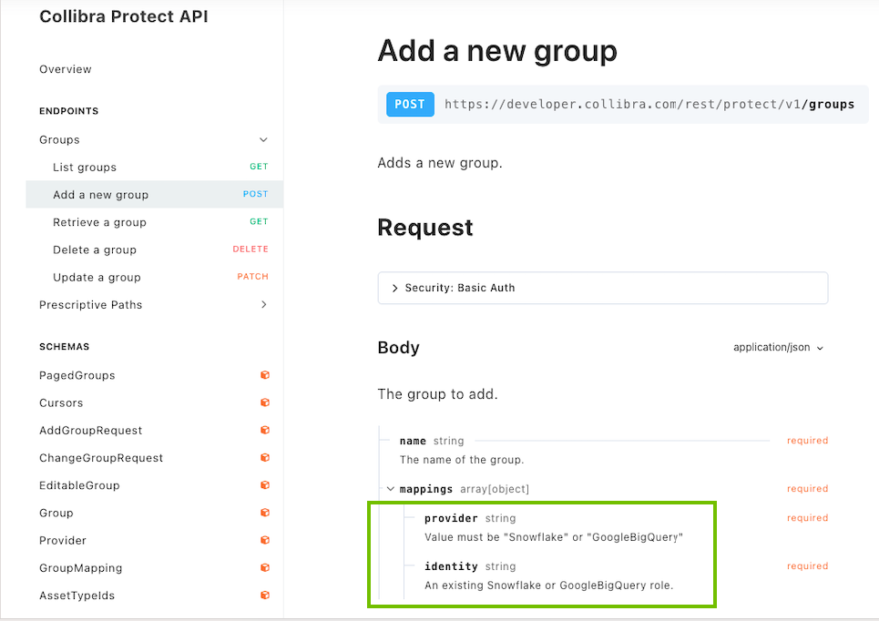The height and width of the screenshot is (621, 879).
Task: Open the Overview page
Action: [64, 69]
